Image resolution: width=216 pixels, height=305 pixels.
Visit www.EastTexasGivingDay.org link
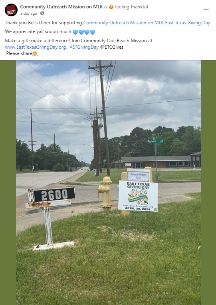click(x=36, y=47)
